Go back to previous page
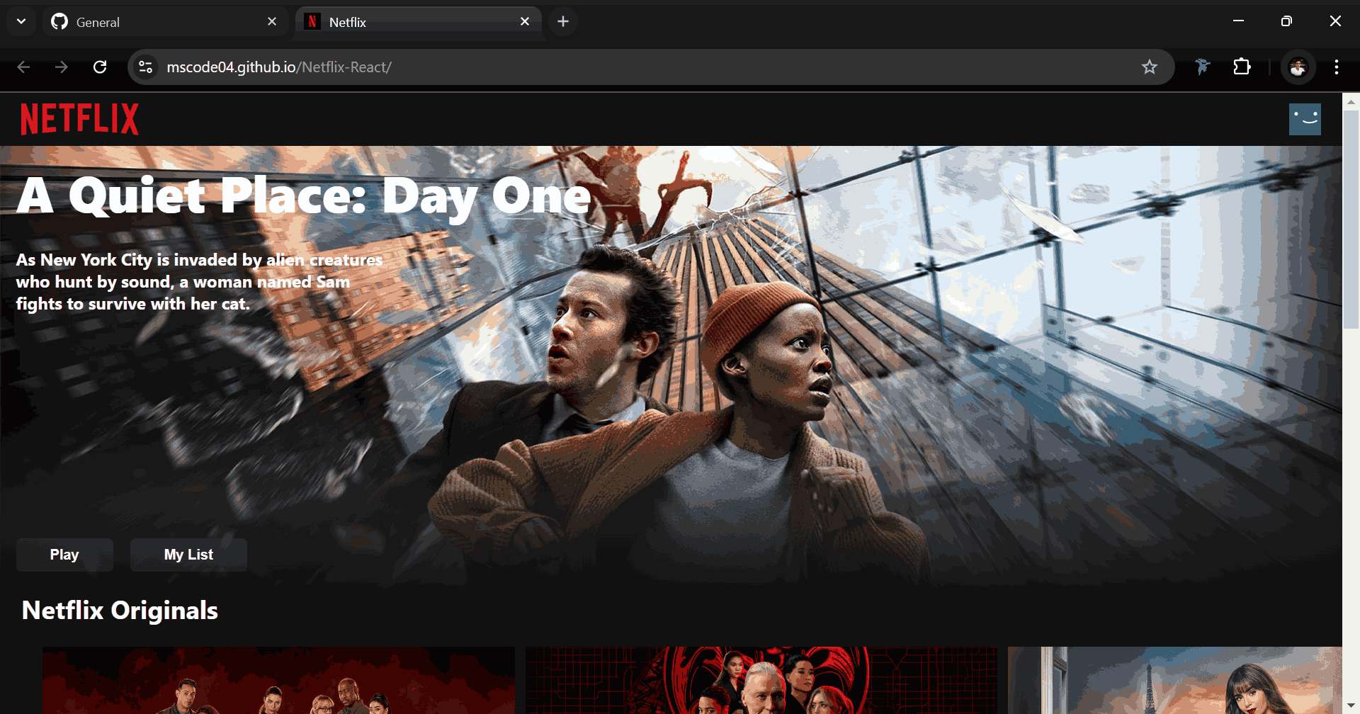Viewport: 1360px width, 714px height. (x=23, y=67)
